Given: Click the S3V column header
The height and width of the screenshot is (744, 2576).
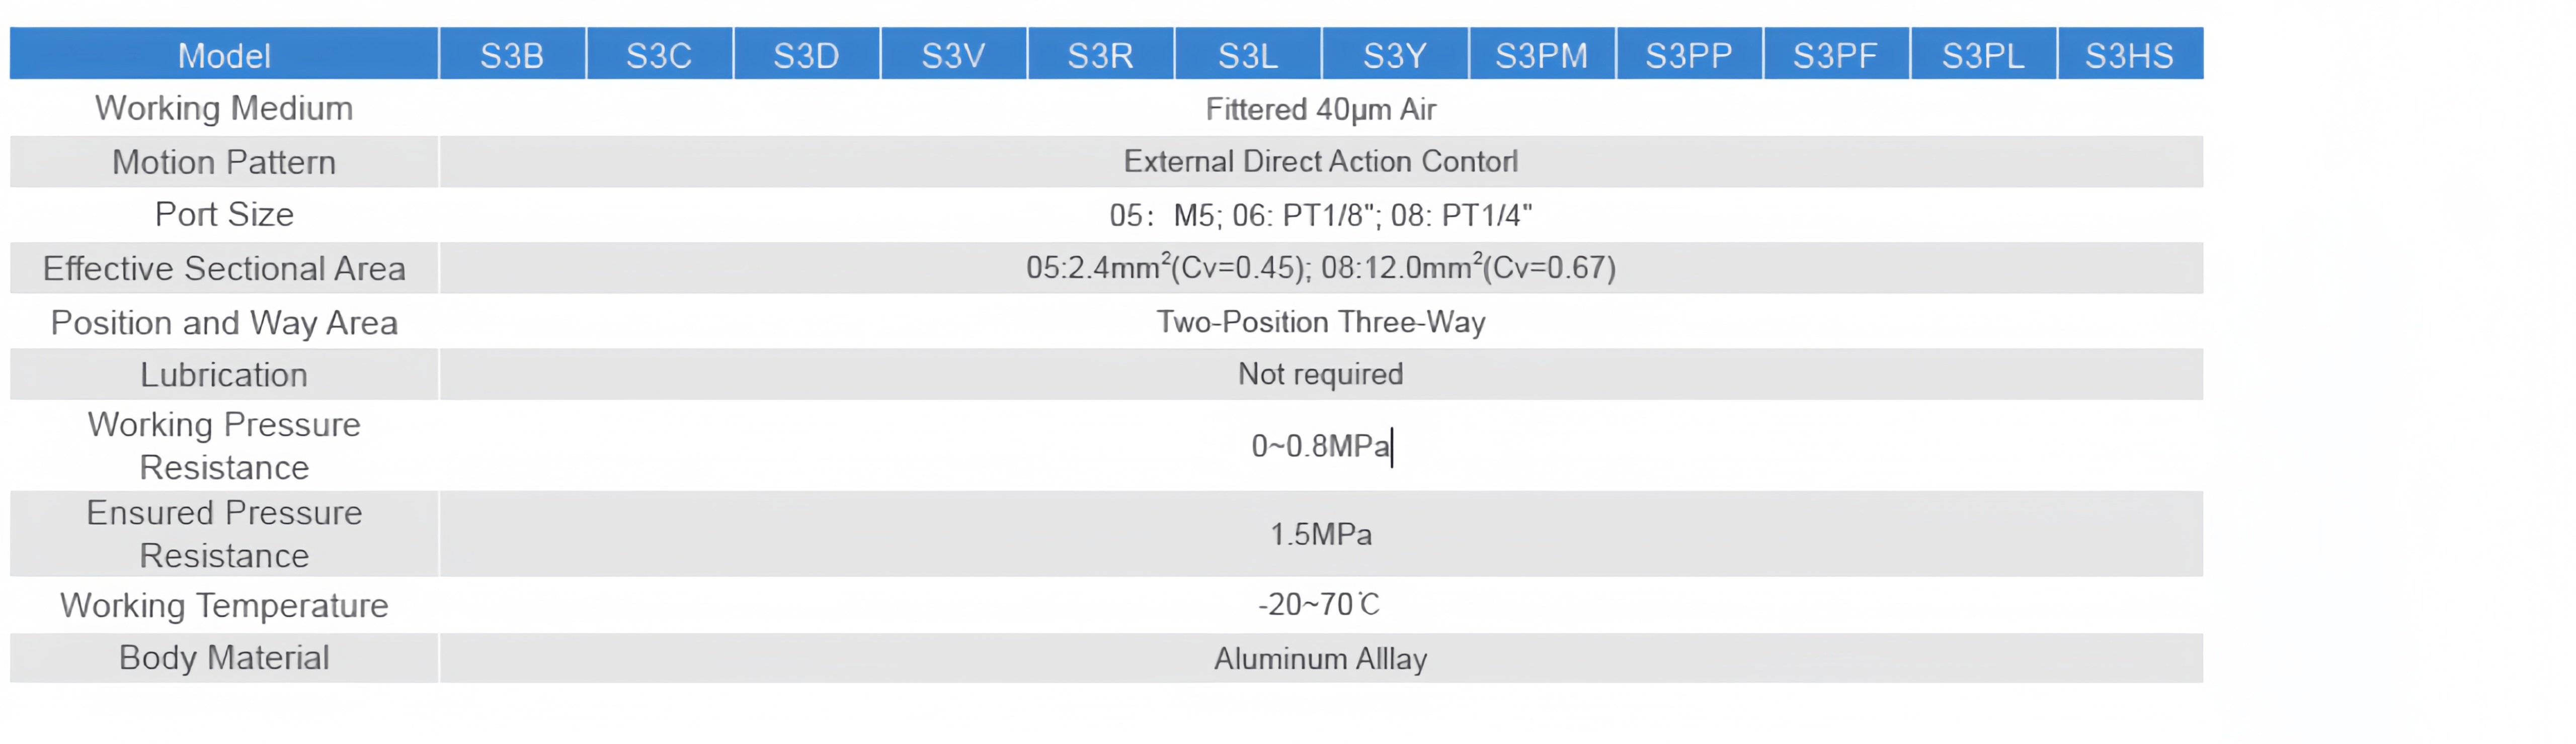Looking at the screenshot, I should [x=953, y=54].
